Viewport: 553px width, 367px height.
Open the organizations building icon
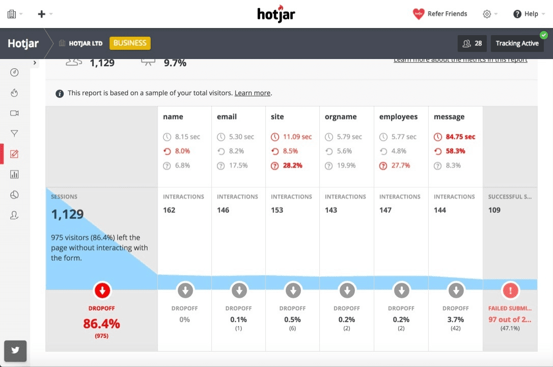pos(12,14)
